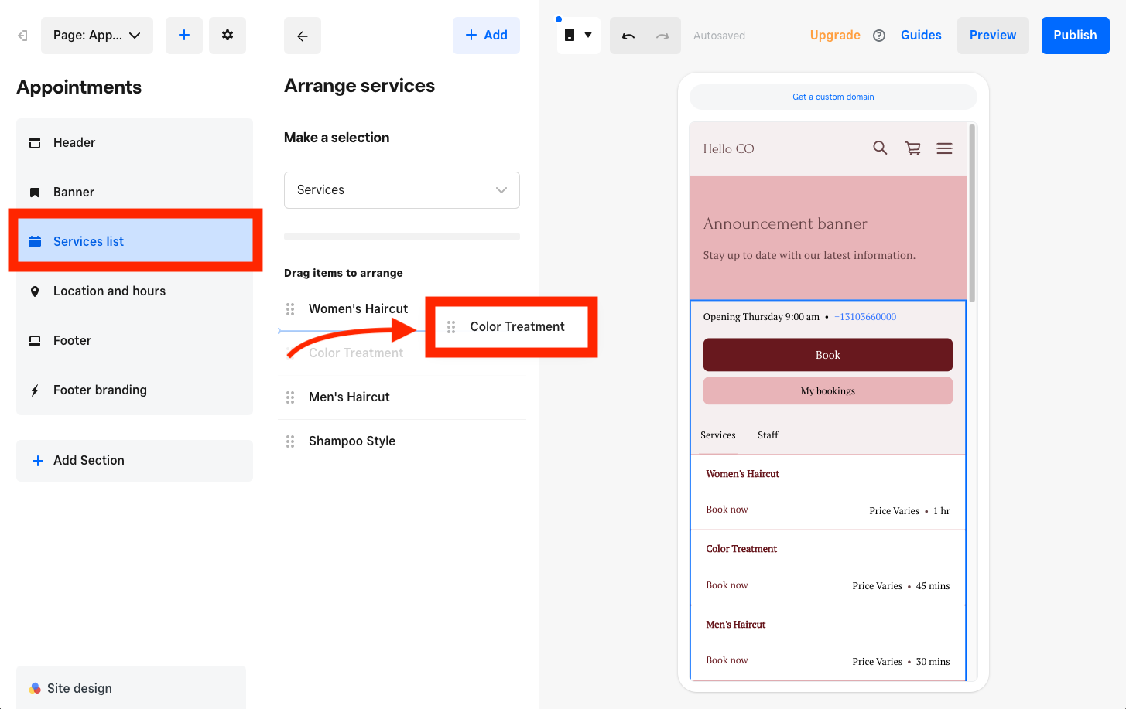Expand the Services selection dropdown
The image size is (1126, 709).
click(402, 190)
